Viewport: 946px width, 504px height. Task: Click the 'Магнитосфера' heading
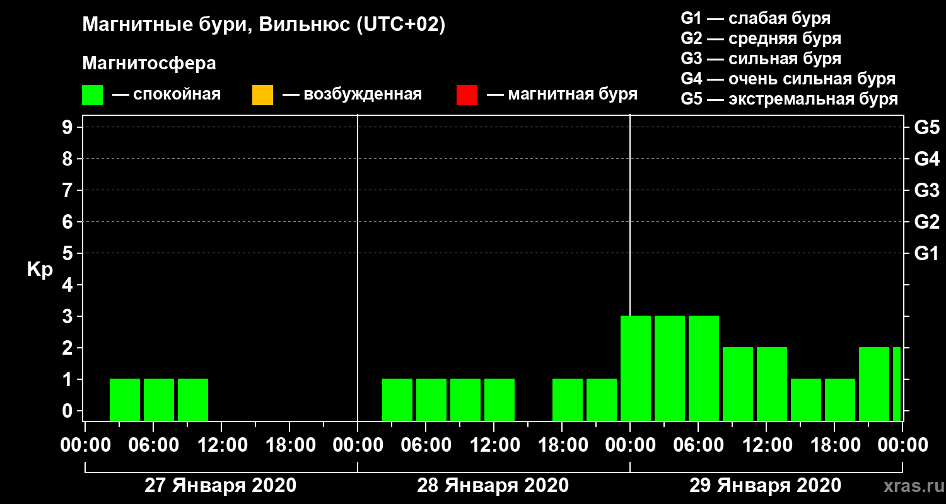[149, 64]
